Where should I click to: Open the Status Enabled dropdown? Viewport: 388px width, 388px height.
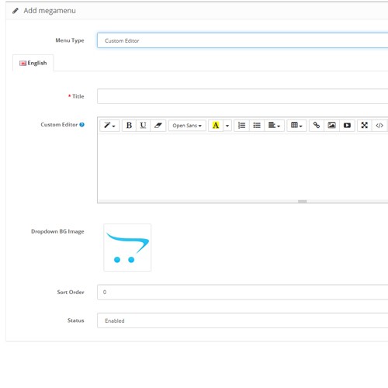pyautogui.click(x=242, y=320)
